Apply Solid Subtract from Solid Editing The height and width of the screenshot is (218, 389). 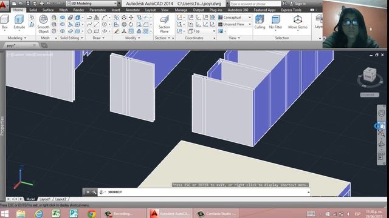(x=63, y=24)
